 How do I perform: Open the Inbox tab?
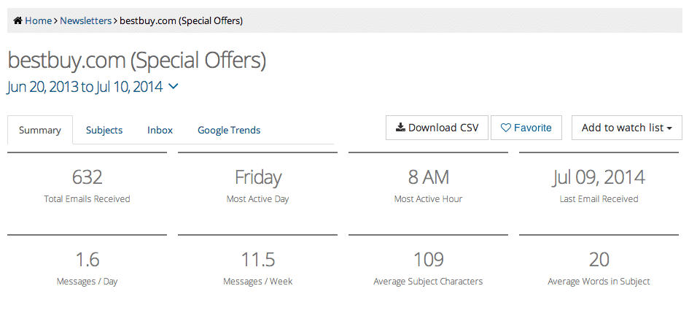pyautogui.click(x=160, y=130)
